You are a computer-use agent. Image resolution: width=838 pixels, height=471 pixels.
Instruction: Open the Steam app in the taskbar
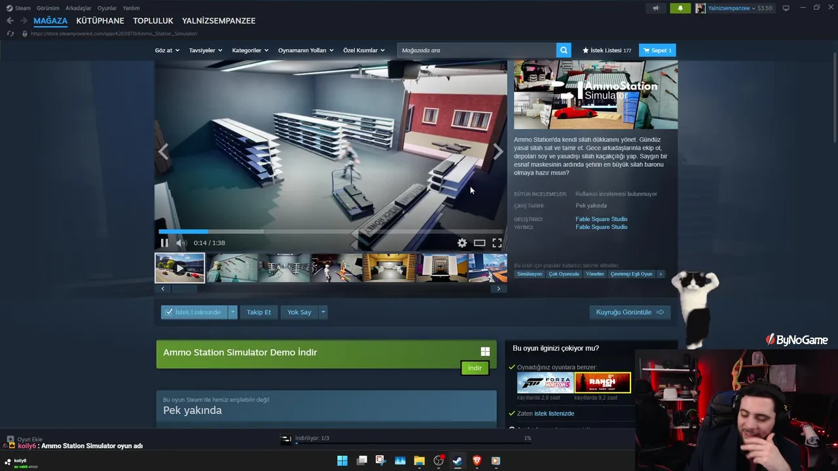(x=458, y=461)
